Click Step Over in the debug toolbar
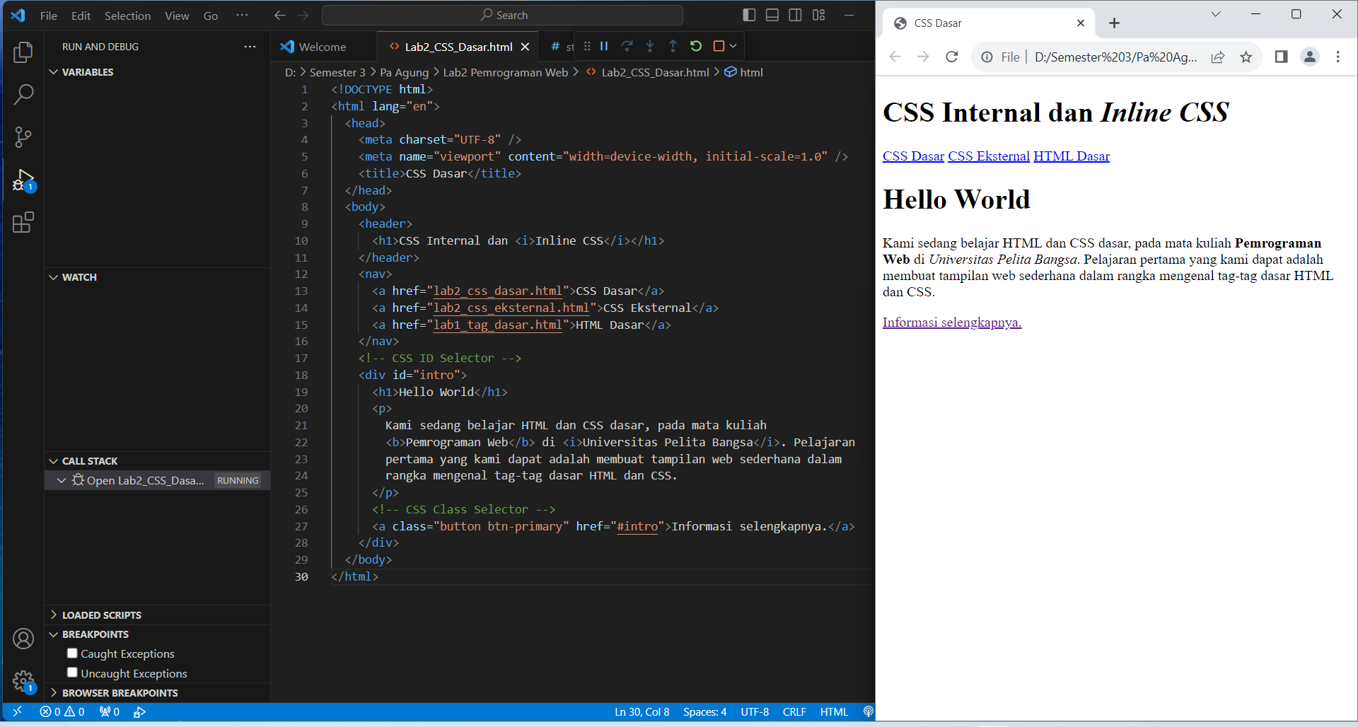Image resolution: width=1358 pixels, height=727 pixels. point(627,46)
